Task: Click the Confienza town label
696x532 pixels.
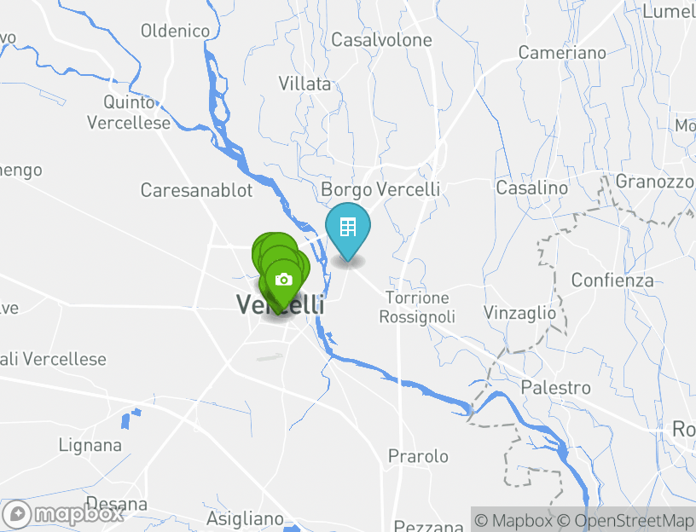Action: [612, 280]
